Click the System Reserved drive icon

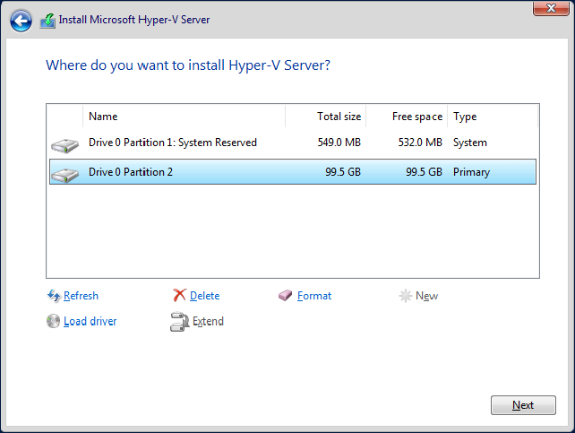64,143
